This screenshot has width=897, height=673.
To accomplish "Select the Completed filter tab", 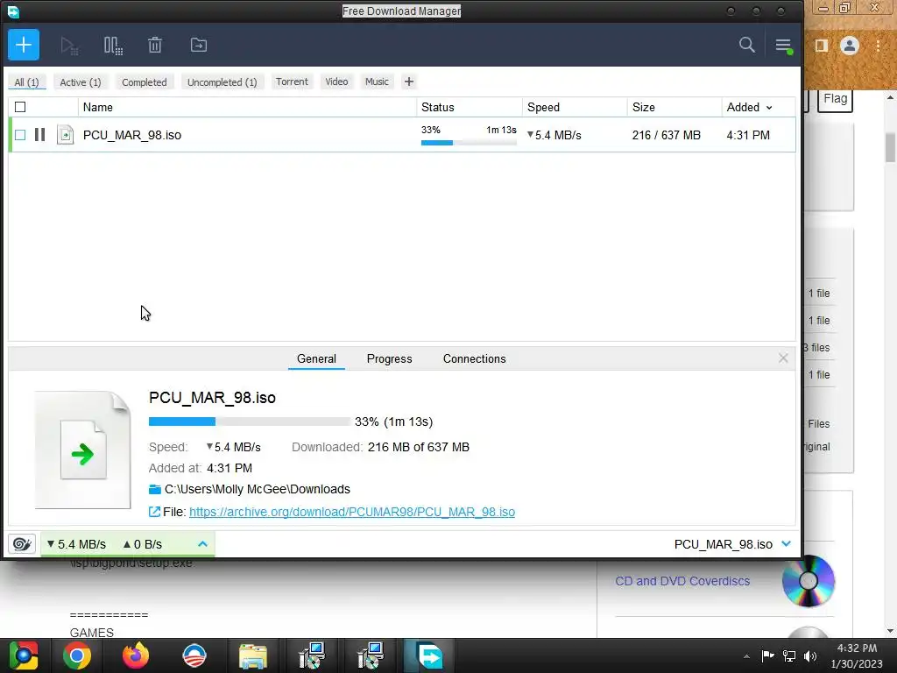I will pos(145,81).
